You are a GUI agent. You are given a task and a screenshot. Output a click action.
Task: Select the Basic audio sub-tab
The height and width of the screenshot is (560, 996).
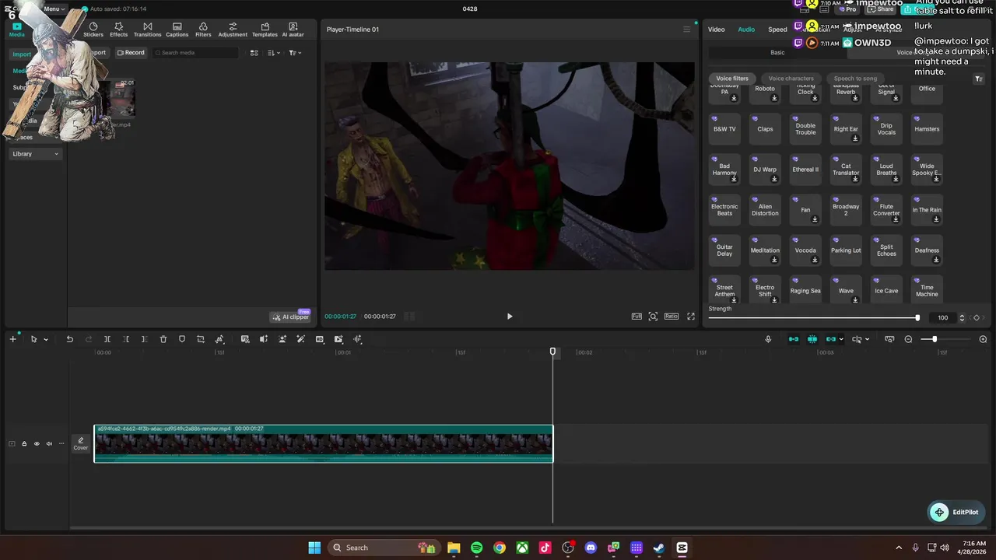click(x=777, y=53)
